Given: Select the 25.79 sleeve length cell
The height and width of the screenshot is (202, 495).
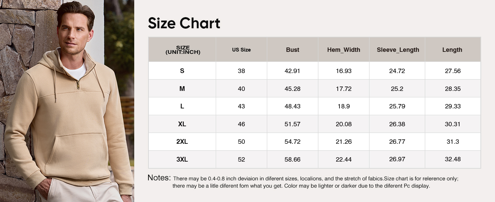Looking at the screenshot, I should (x=397, y=106).
